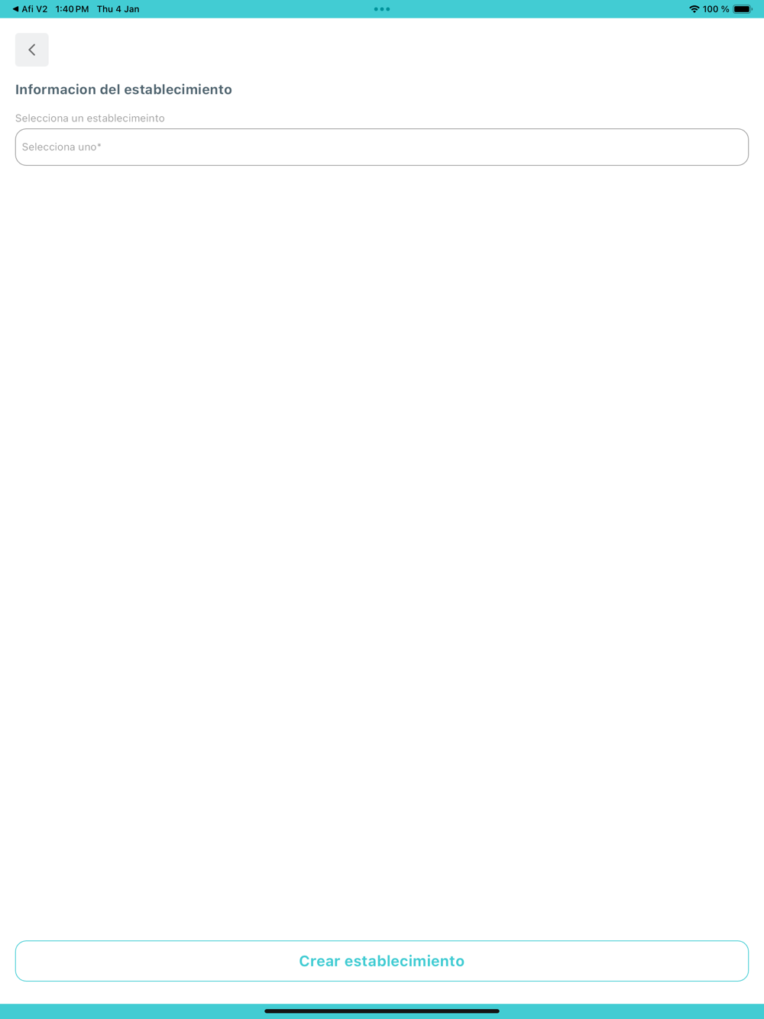Go back using the chevron button
The height and width of the screenshot is (1019, 764).
32,50
